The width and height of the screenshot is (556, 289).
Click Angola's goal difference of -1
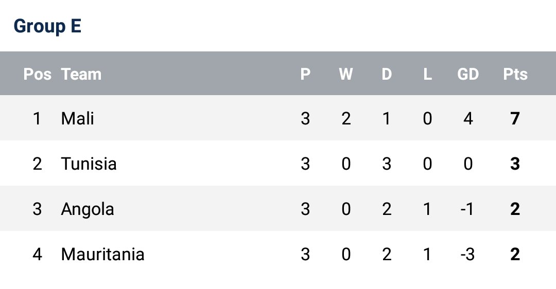coord(467,209)
